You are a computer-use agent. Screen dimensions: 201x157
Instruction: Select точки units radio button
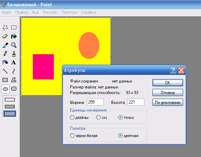pos(120,117)
